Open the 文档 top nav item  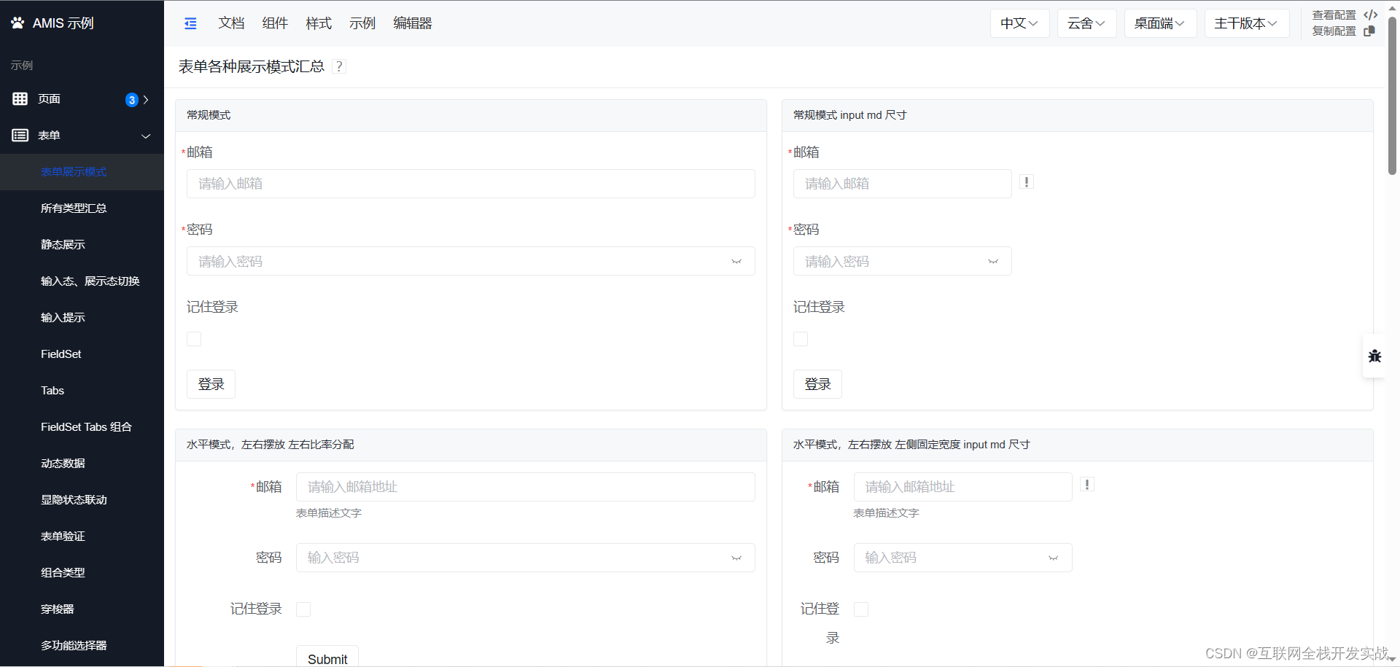point(231,23)
